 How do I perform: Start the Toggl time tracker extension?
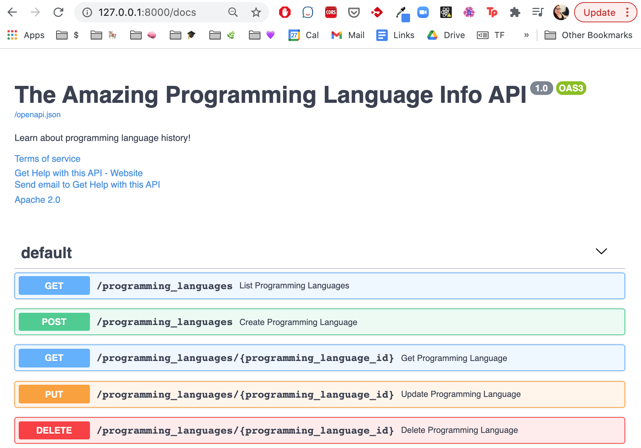click(x=492, y=12)
